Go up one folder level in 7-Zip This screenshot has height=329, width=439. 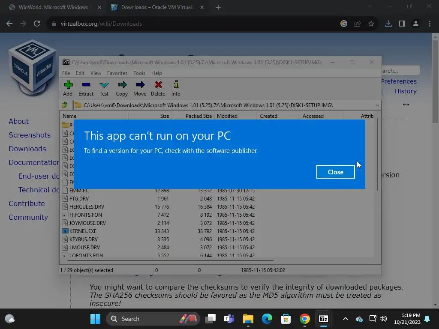point(65,105)
